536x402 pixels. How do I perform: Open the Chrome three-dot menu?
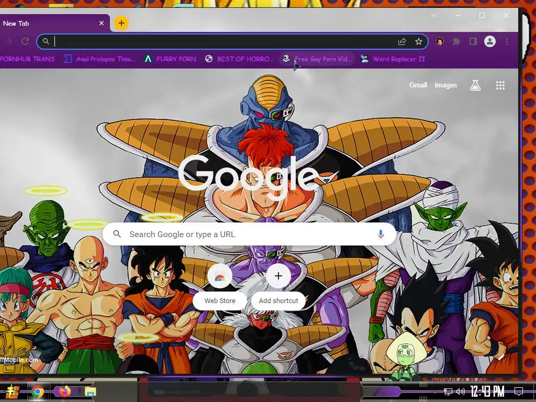click(x=507, y=42)
